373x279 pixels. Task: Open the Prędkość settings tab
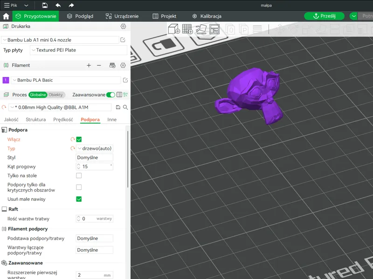[63, 120]
